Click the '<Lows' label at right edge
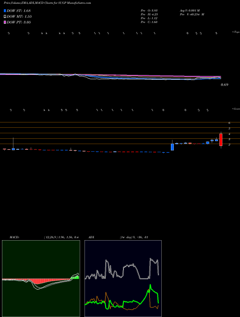This screenshot has width=240, height=317. 236,109
